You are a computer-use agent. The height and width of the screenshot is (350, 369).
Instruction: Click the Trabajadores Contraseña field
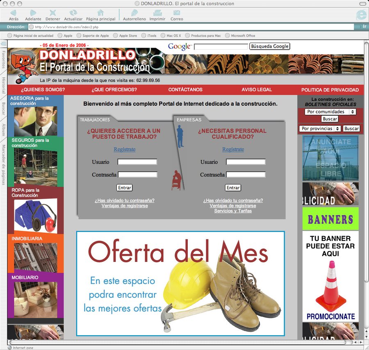click(x=137, y=175)
